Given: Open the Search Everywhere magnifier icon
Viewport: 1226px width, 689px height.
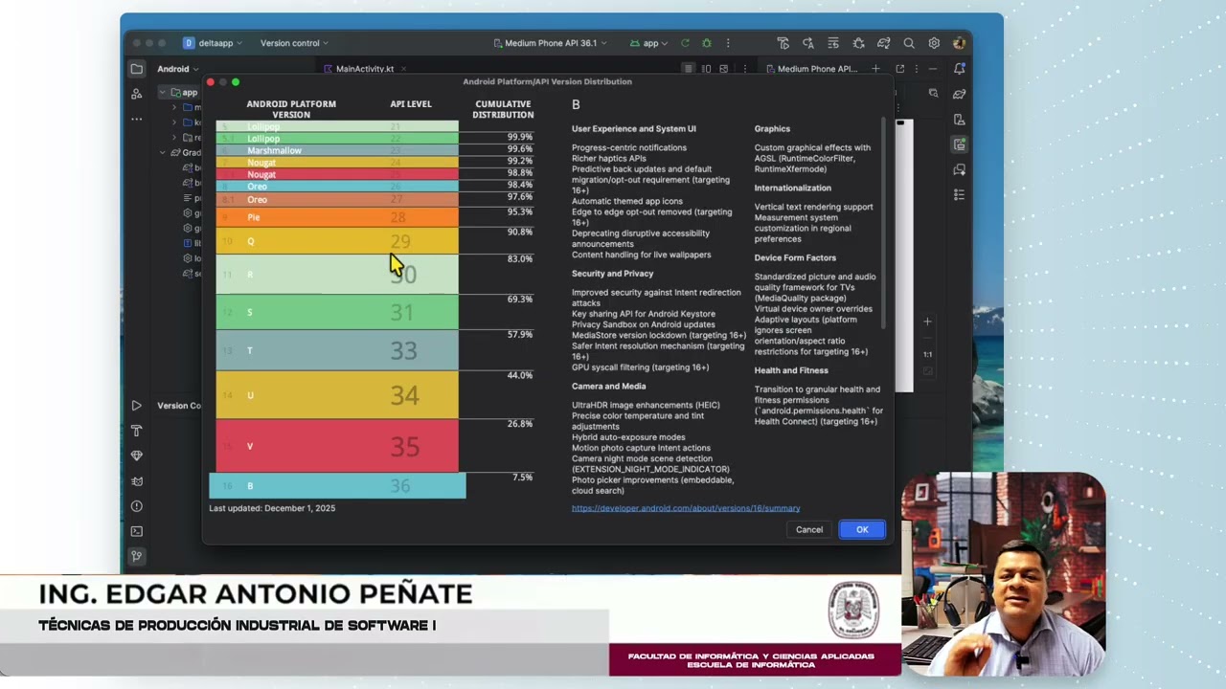Looking at the screenshot, I should (909, 43).
